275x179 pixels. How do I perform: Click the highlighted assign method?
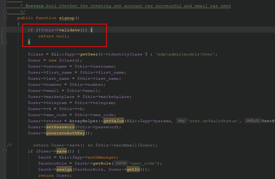pos(64,169)
